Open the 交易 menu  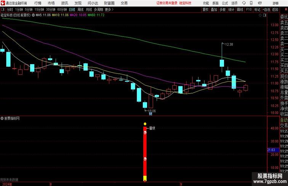click(124, 3)
